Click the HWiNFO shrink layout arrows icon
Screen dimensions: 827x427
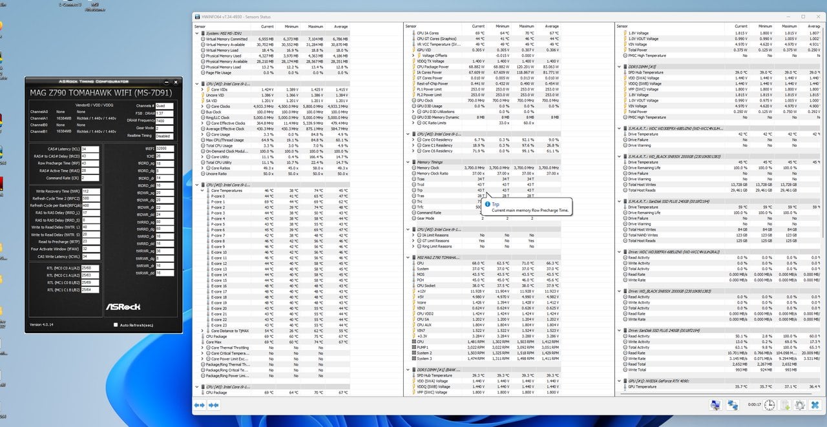pos(213,405)
